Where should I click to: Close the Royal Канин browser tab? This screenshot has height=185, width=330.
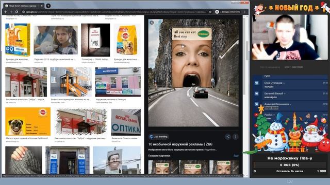tap(42, 6)
